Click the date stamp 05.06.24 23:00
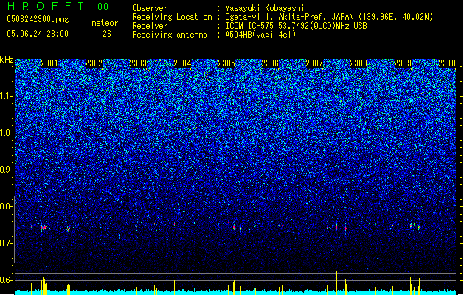 coord(38,34)
